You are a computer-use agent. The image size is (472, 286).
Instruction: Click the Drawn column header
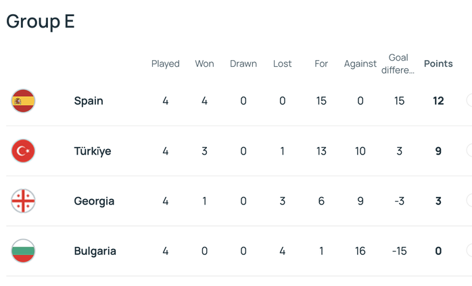(x=243, y=64)
